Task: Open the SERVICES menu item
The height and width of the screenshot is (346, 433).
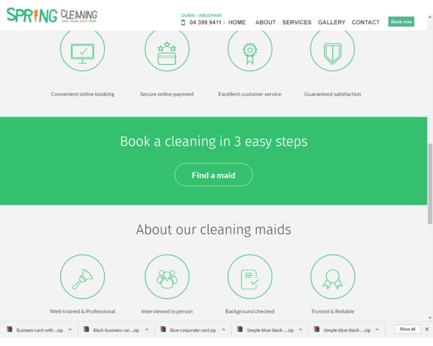Action: (297, 23)
